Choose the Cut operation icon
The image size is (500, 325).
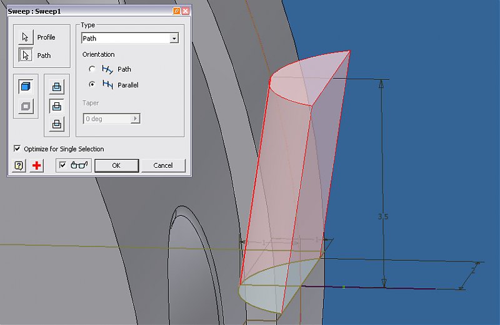tap(57, 106)
